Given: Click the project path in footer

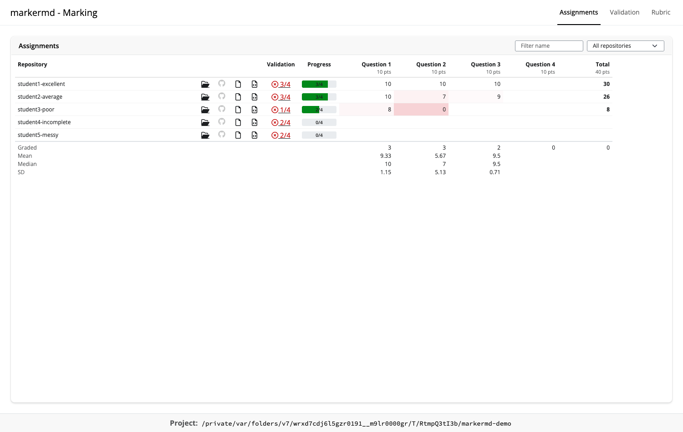Looking at the screenshot, I should click(357, 423).
